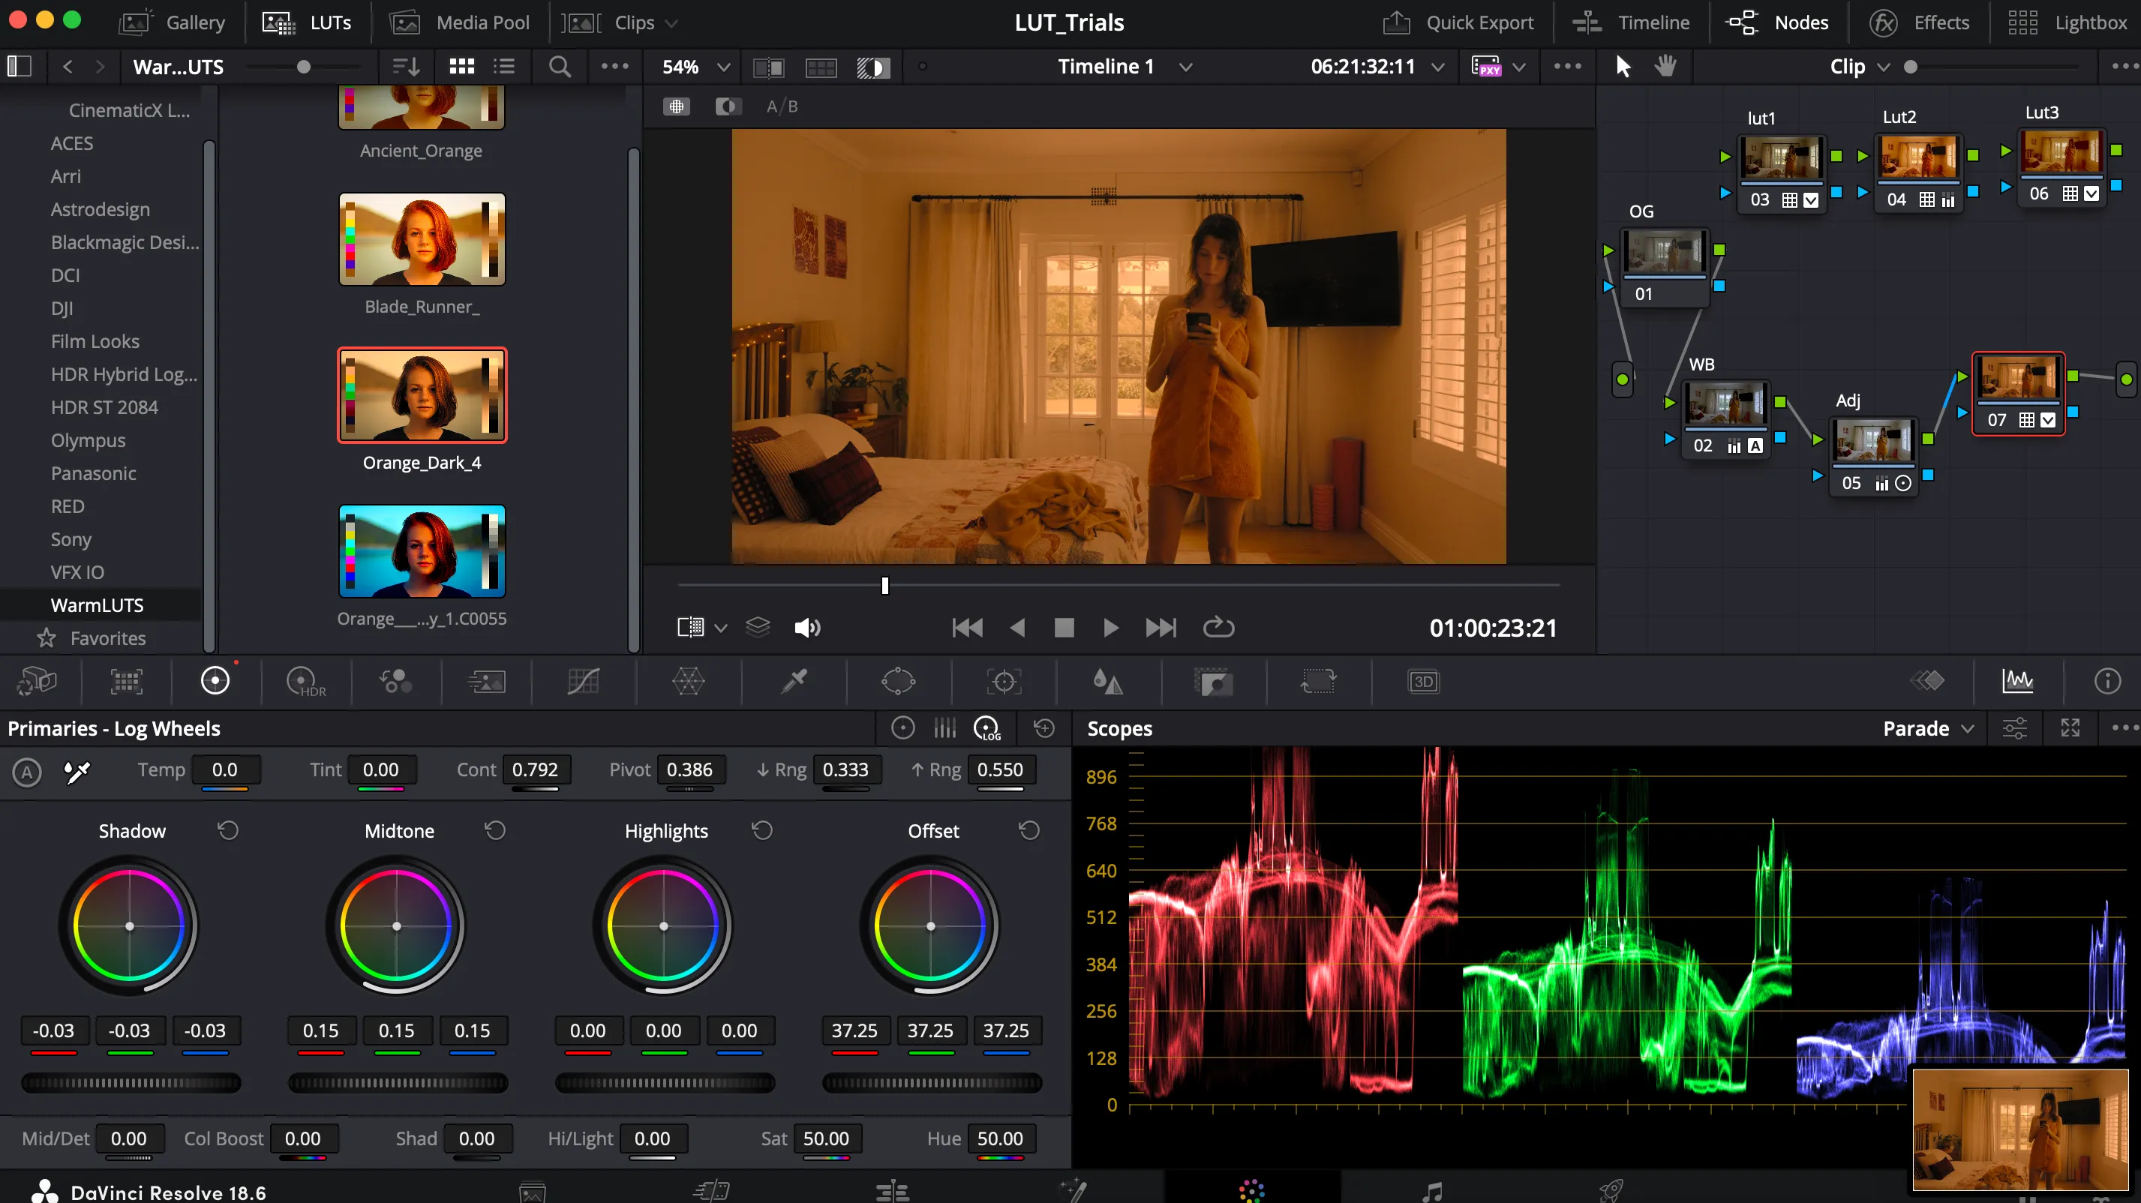Toggle the audio mute speaker icon
Viewport: 2141px width, 1203px height.
click(807, 628)
